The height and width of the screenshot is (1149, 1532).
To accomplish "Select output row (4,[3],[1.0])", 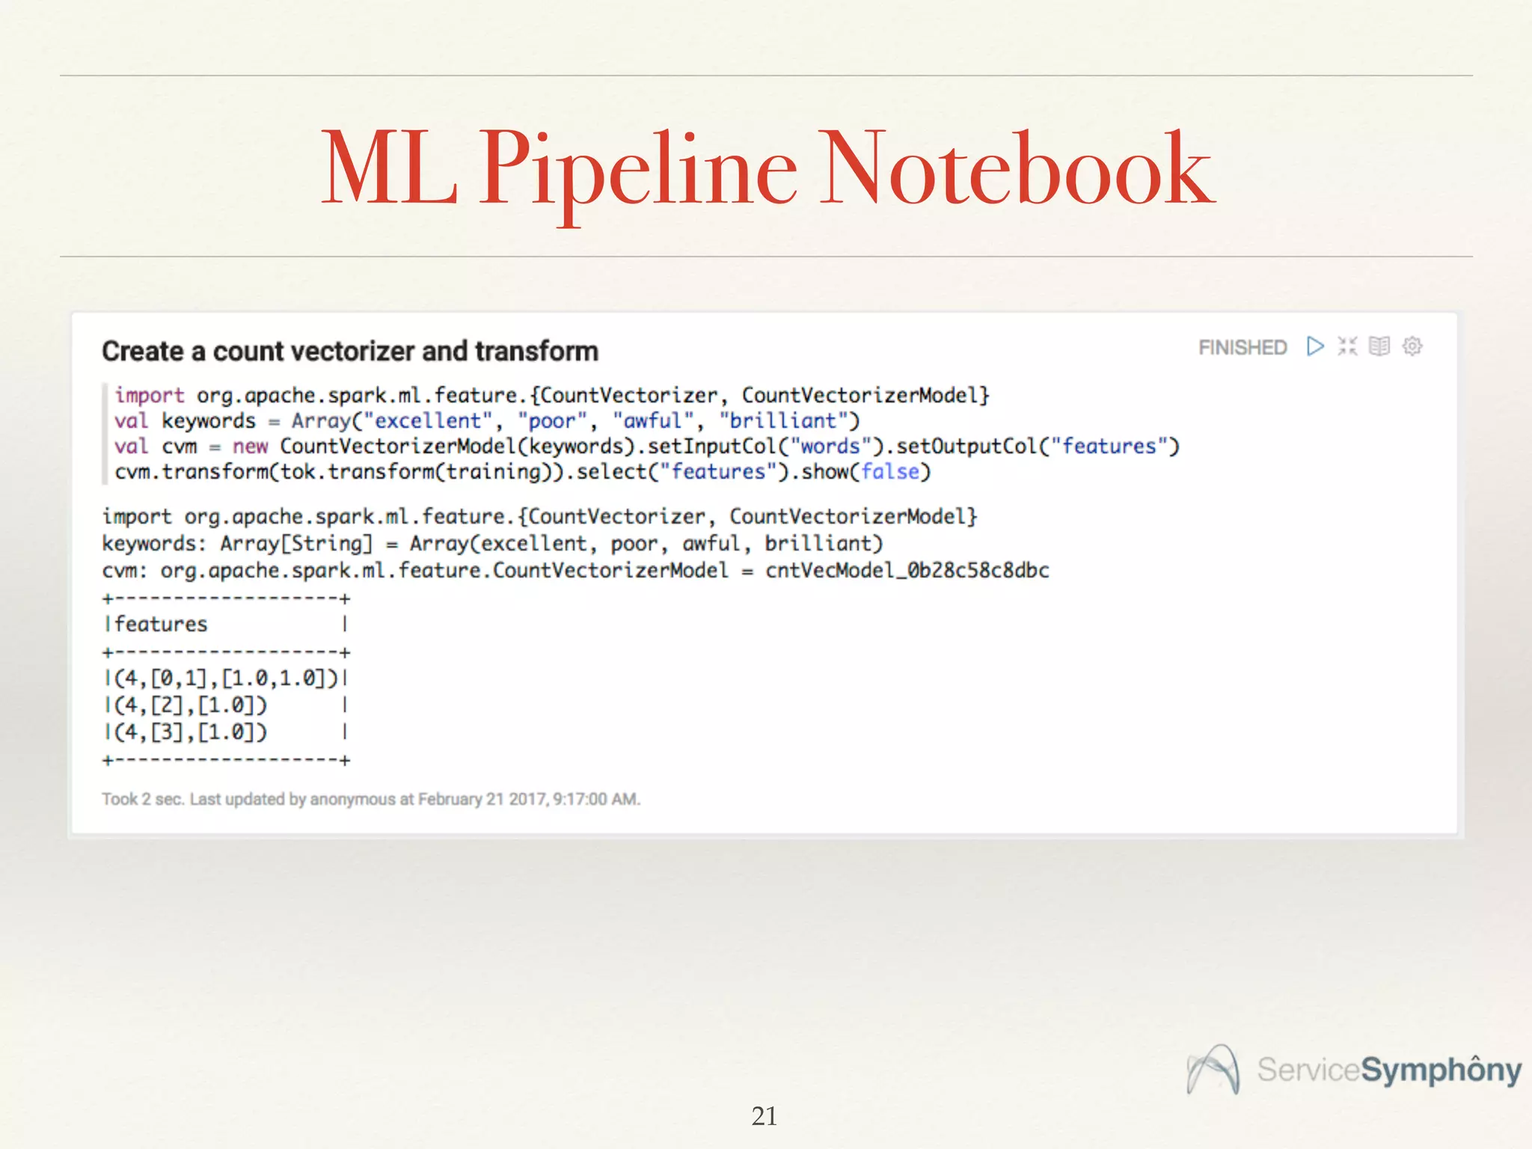I will point(191,732).
